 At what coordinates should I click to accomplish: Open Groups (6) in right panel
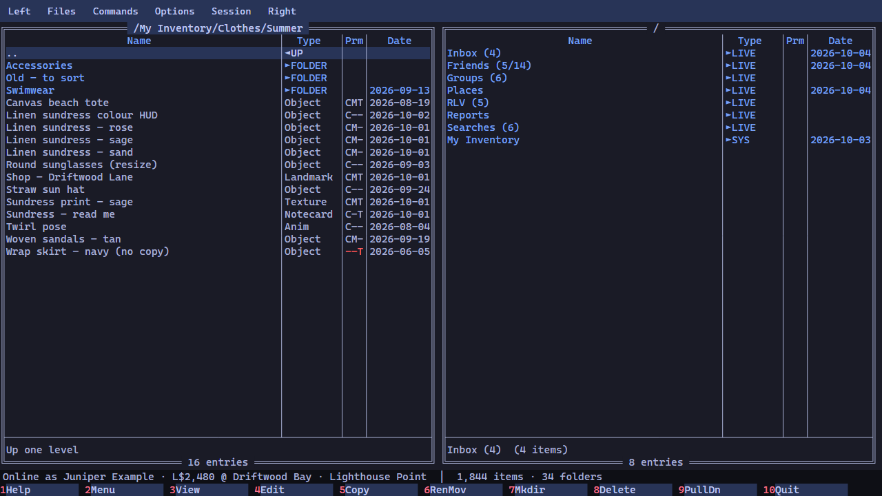(x=659, y=78)
